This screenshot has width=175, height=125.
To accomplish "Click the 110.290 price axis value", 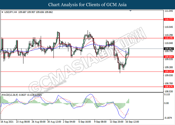I will coord(169,35).
